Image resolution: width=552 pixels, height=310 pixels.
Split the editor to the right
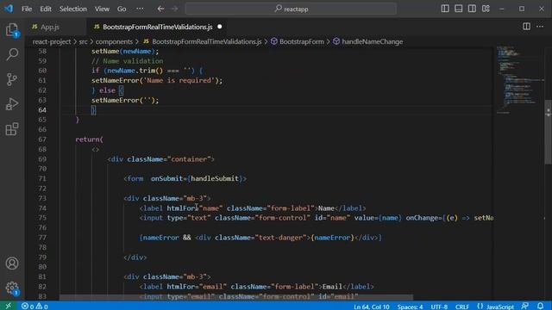tap(526, 27)
